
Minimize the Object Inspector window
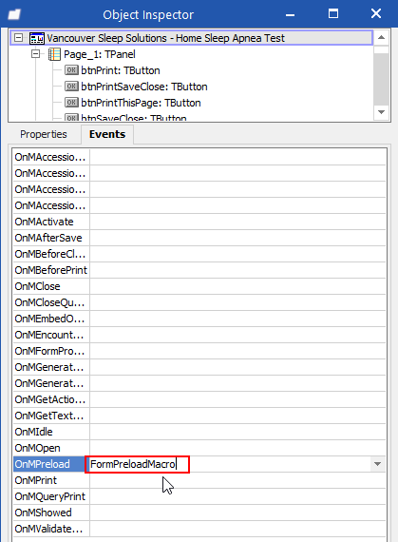[x=291, y=14]
